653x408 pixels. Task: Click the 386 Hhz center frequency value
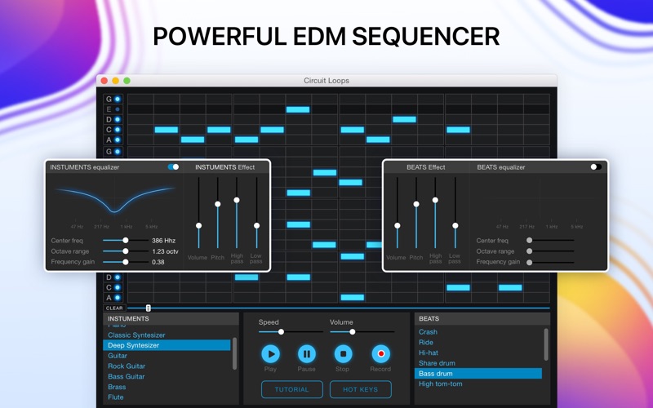coord(163,240)
